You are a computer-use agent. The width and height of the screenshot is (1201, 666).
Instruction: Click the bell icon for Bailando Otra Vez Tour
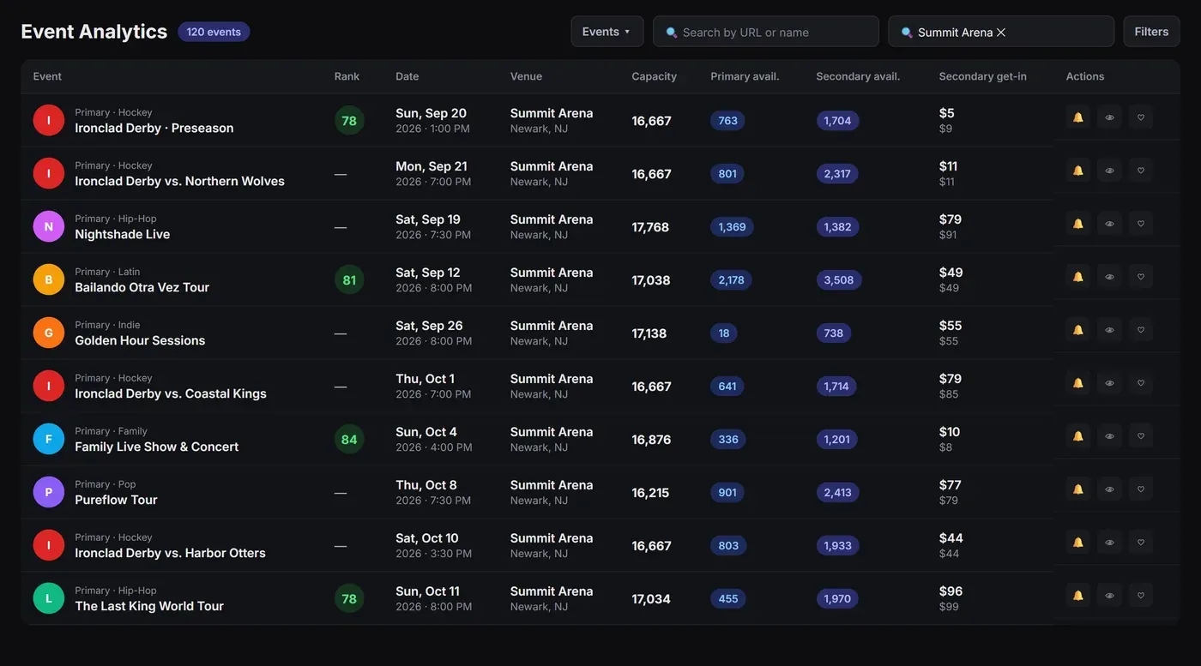[x=1078, y=277]
